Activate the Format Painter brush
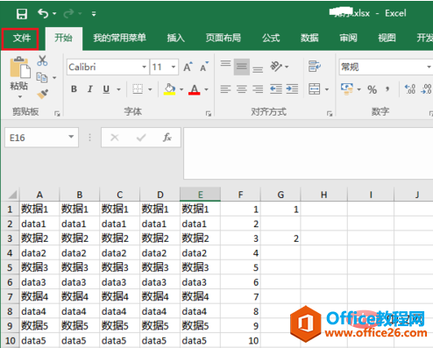The image size is (433, 348). pyautogui.click(x=42, y=94)
